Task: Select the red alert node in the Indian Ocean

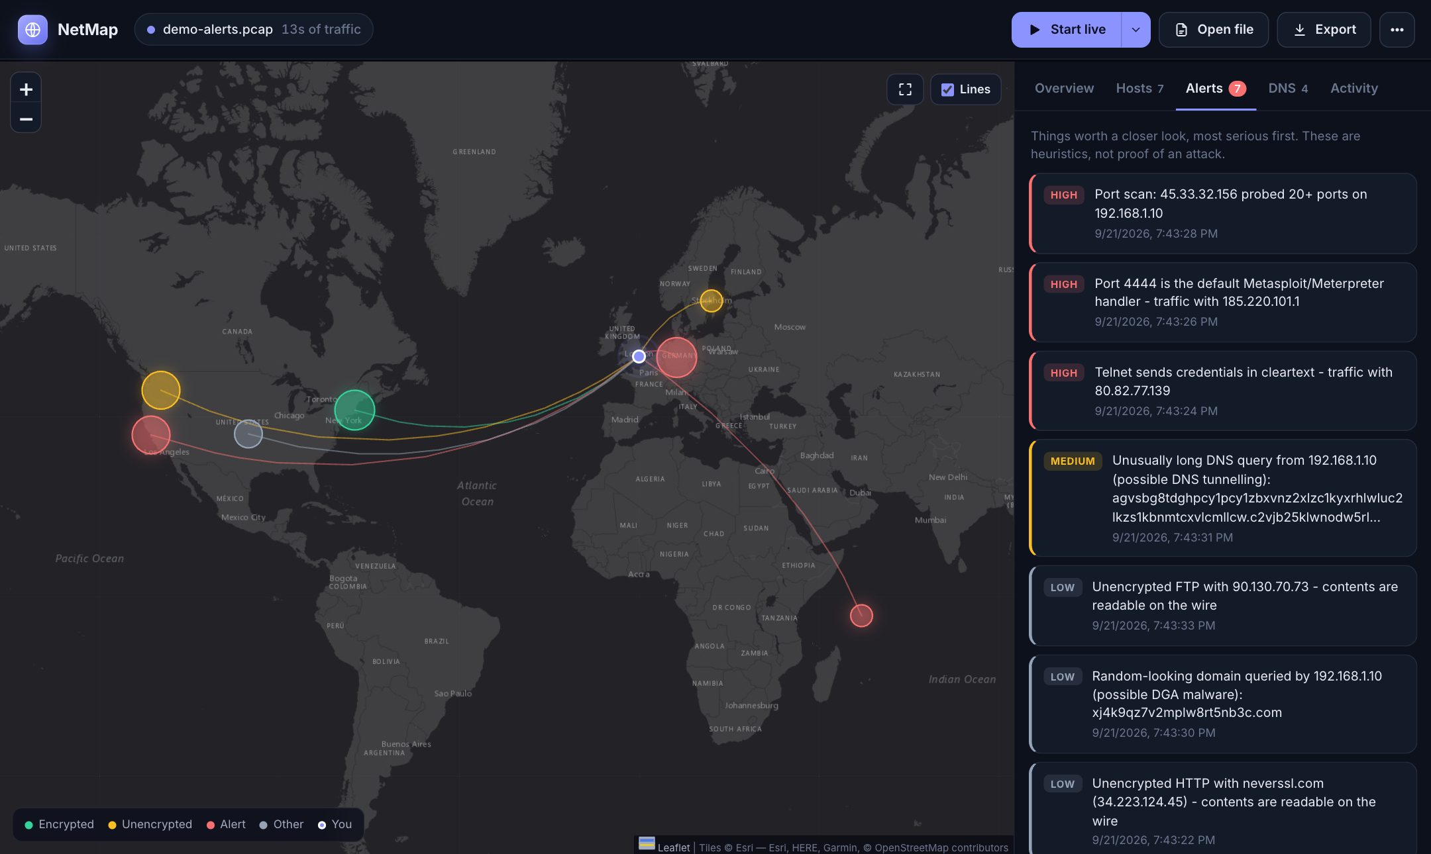Action: (861, 616)
